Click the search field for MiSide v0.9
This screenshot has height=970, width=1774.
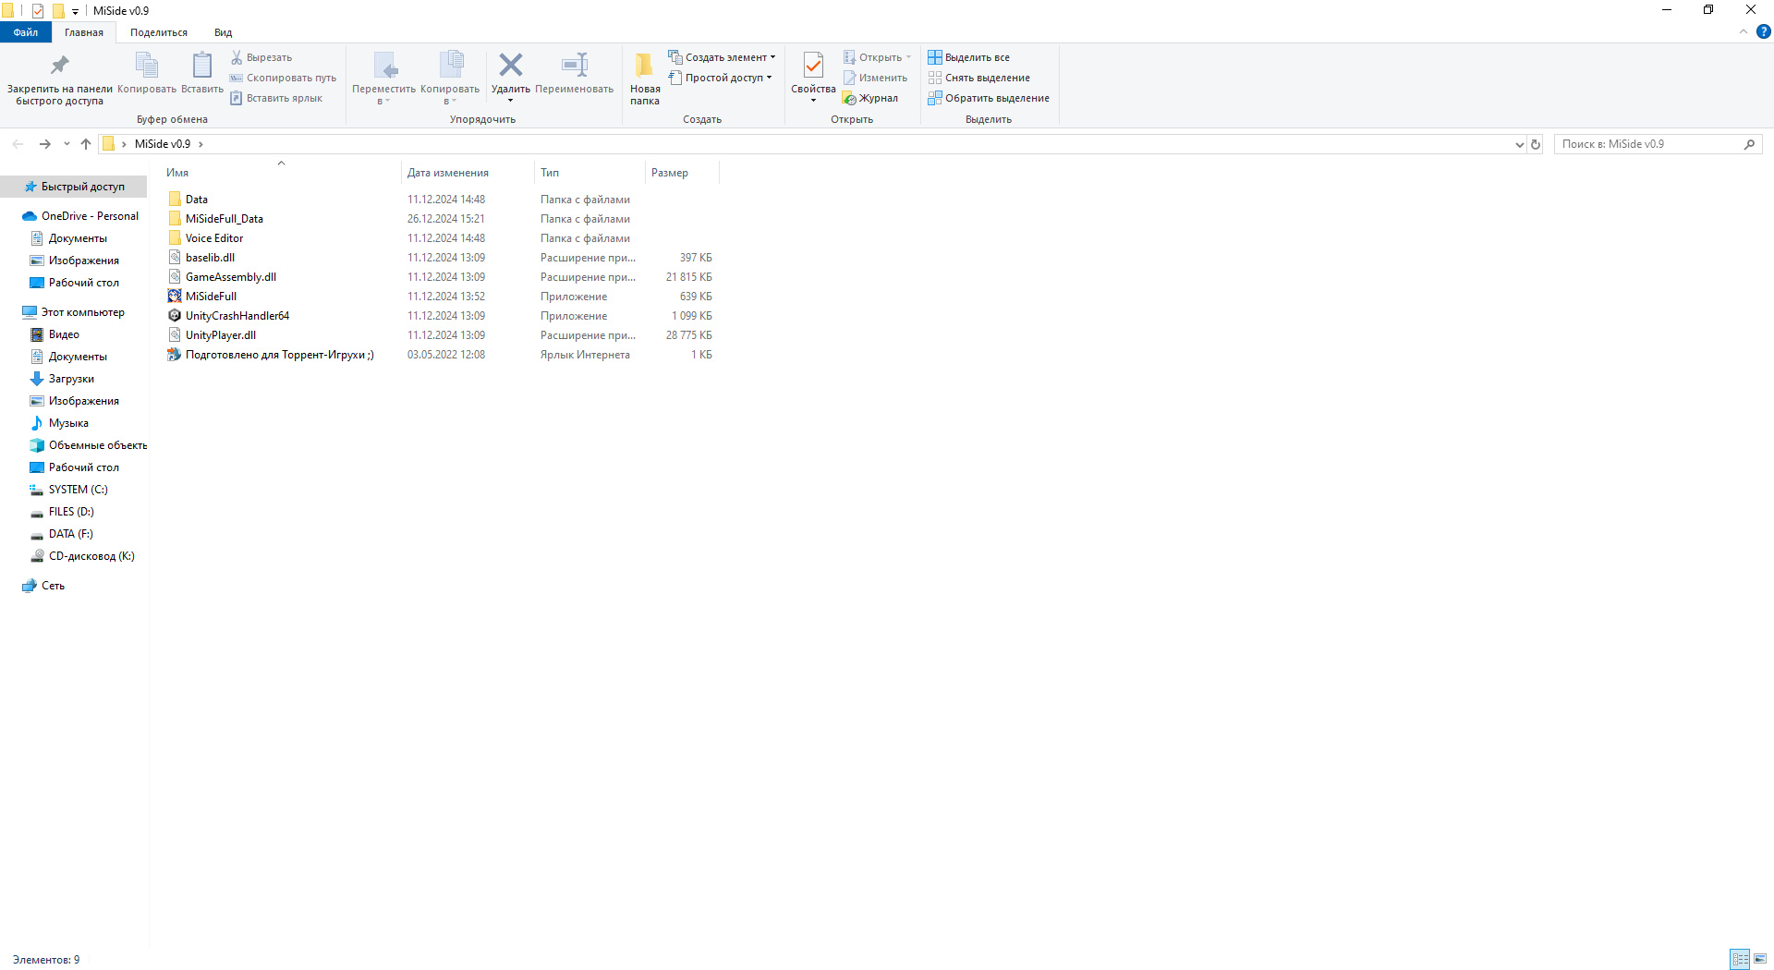pos(1649,144)
